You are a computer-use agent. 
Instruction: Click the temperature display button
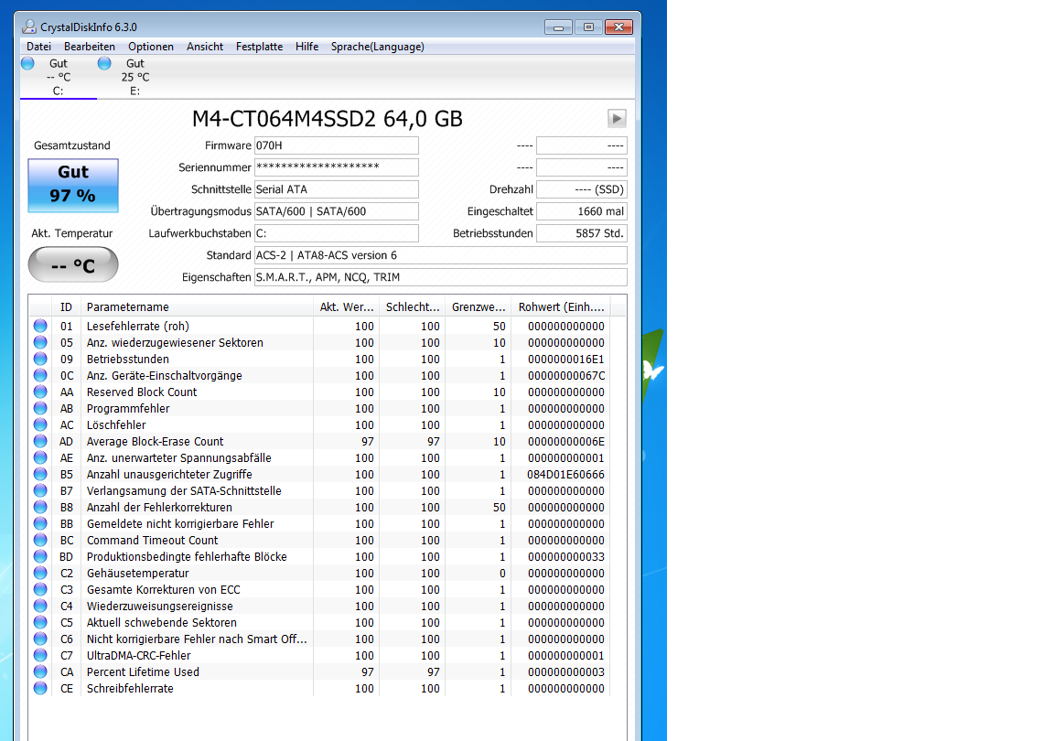point(73,265)
